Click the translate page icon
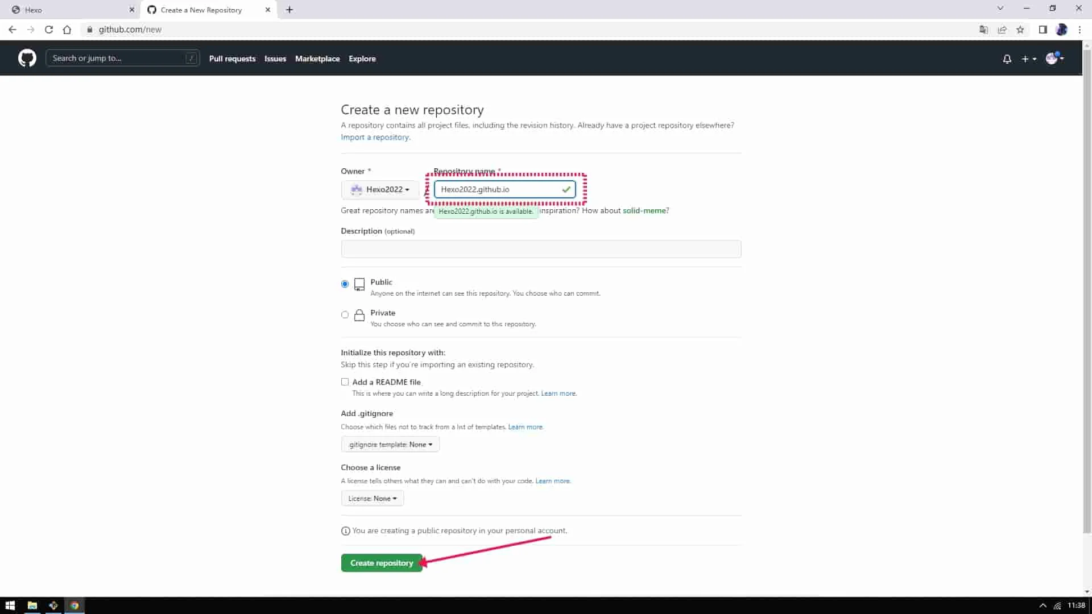1092x614 pixels. pyautogui.click(x=983, y=30)
